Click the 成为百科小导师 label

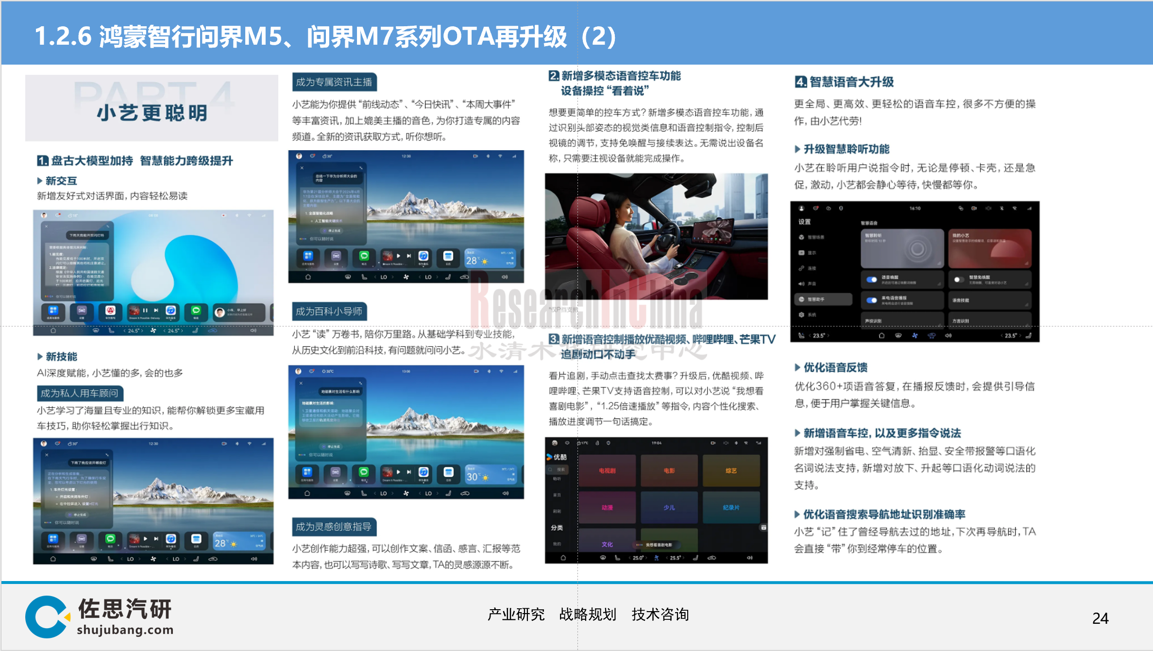tap(329, 311)
